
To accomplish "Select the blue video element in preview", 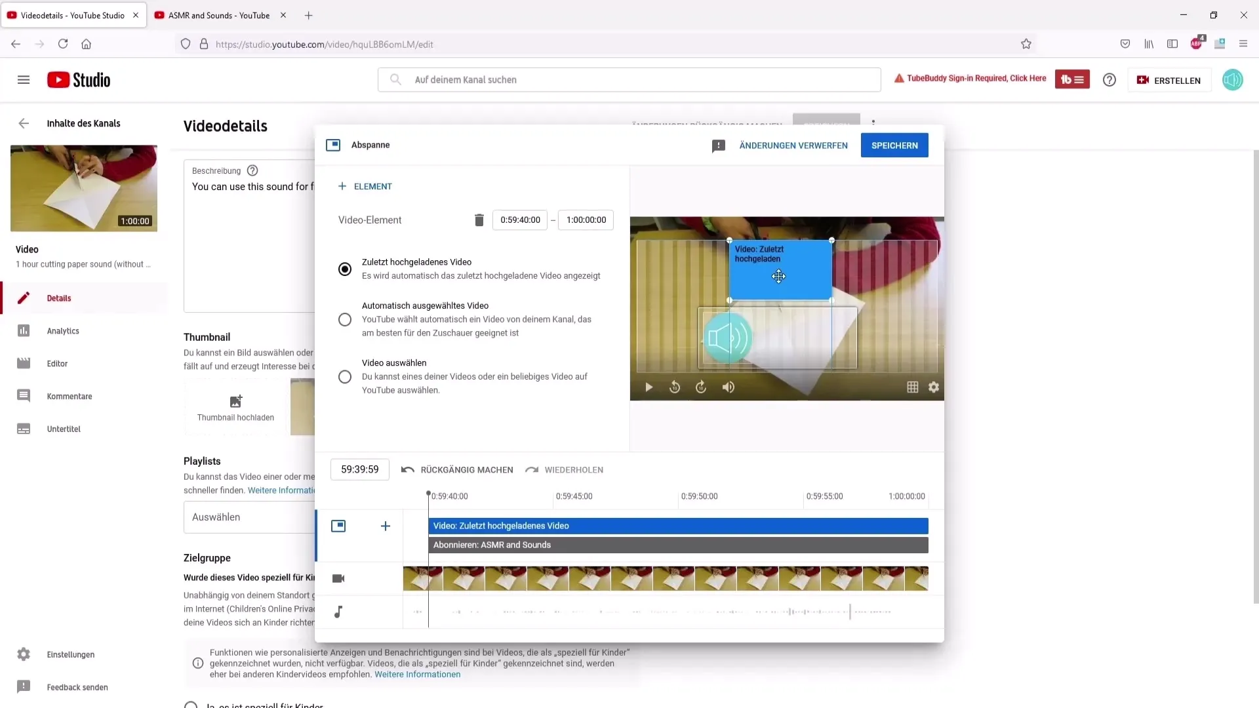I will [x=780, y=270].
